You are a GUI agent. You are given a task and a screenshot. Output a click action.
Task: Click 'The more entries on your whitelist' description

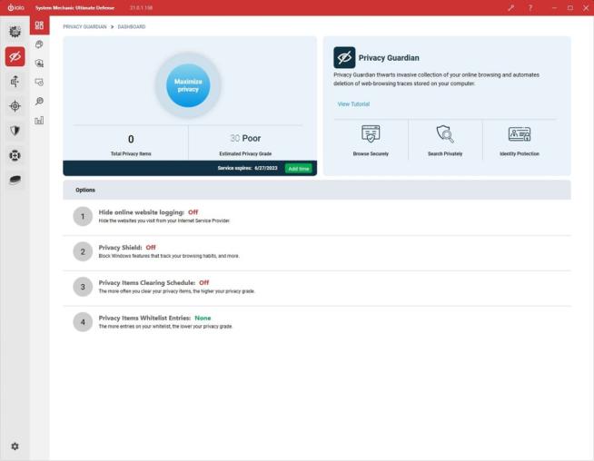[165, 327]
